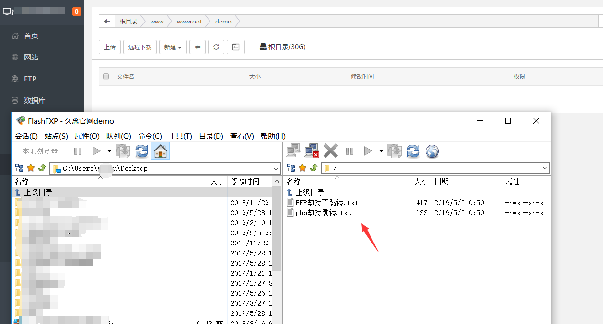Click the remote go-up green arrow icon

pyautogui.click(x=314, y=168)
